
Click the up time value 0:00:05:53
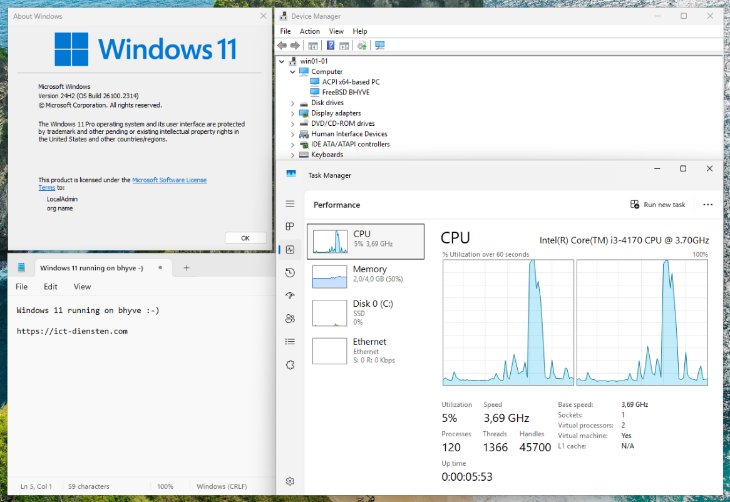pos(467,476)
